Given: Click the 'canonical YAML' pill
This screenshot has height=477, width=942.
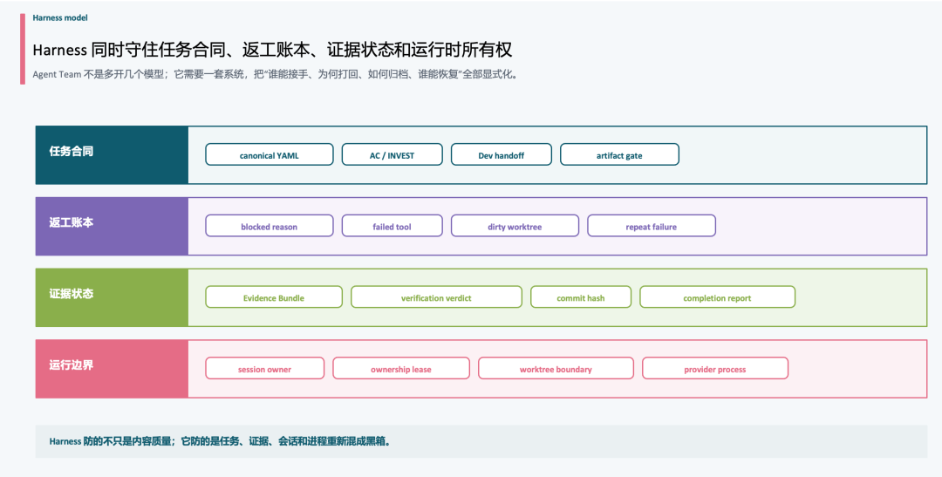Looking at the screenshot, I should click(x=270, y=155).
